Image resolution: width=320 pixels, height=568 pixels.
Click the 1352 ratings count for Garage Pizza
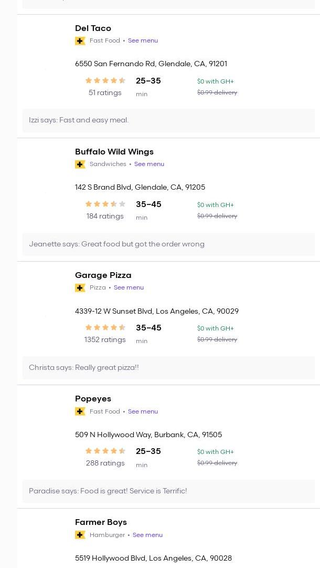(105, 340)
